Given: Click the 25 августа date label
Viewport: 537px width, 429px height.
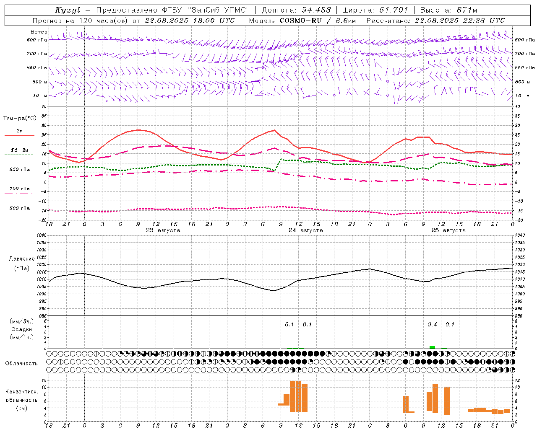Looking at the screenshot, I should tap(448, 230).
